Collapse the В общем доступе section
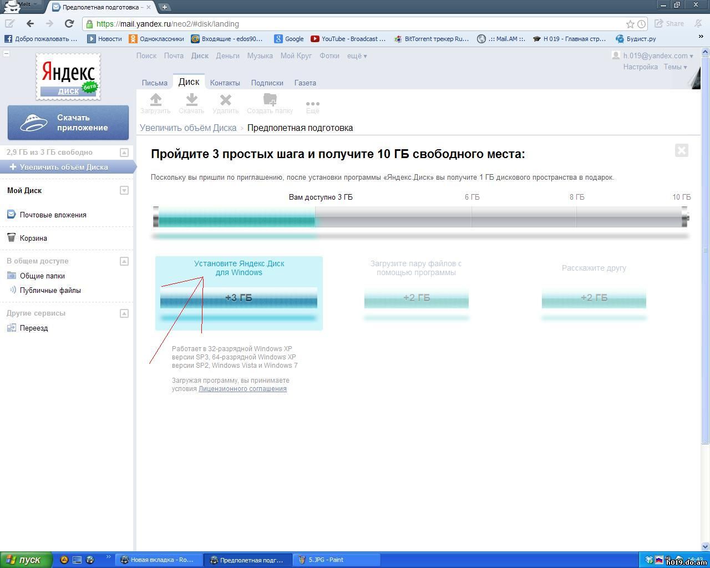This screenshot has width=710, height=568. coord(124,261)
